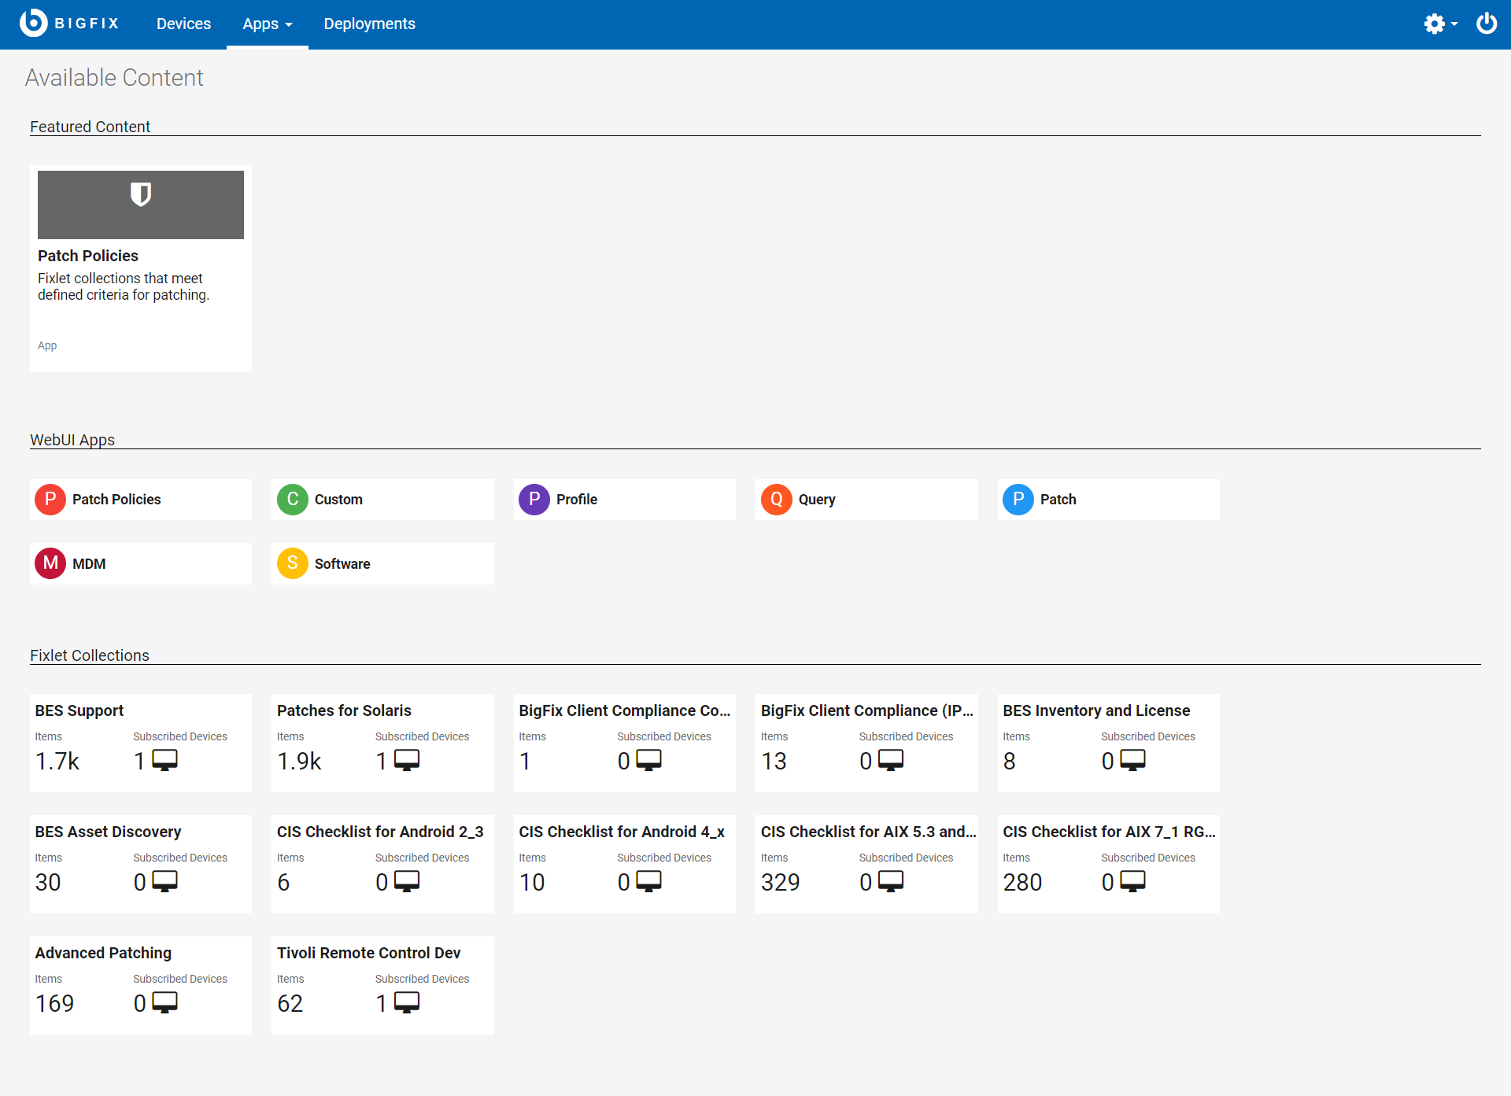Open the CIS Checklist for Android 4_x tile
This screenshot has height=1096, width=1511.
(x=624, y=863)
